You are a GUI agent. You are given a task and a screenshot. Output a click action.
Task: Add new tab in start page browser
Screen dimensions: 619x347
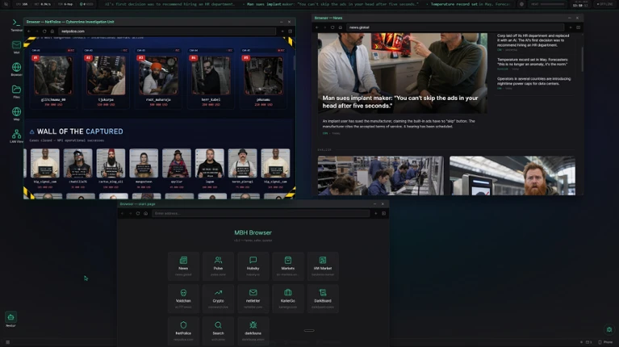(x=375, y=214)
